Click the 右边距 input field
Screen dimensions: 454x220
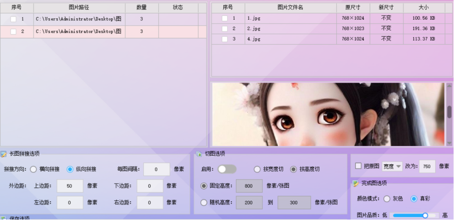pos(150,203)
